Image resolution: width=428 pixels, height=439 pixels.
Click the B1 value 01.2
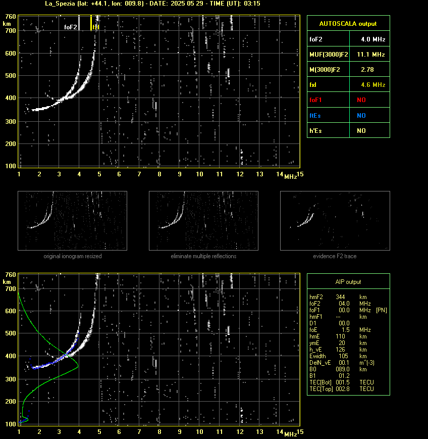click(x=344, y=376)
